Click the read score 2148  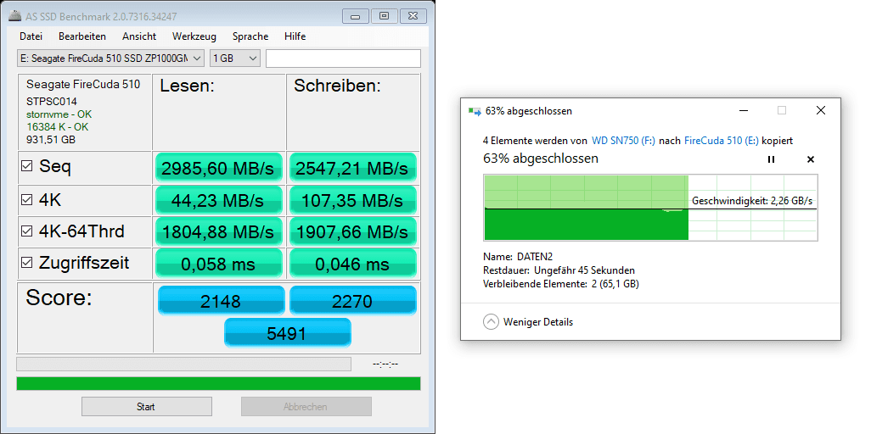221,301
